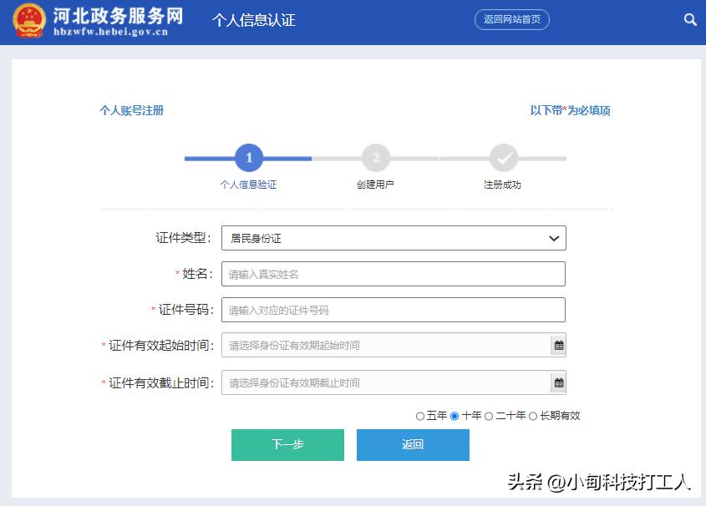The width and height of the screenshot is (706, 506).
Task: Open the calendar picker for 证件有效起始时间
Action: tap(558, 345)
